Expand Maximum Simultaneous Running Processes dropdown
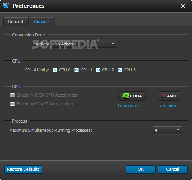 tap(167, 130)
